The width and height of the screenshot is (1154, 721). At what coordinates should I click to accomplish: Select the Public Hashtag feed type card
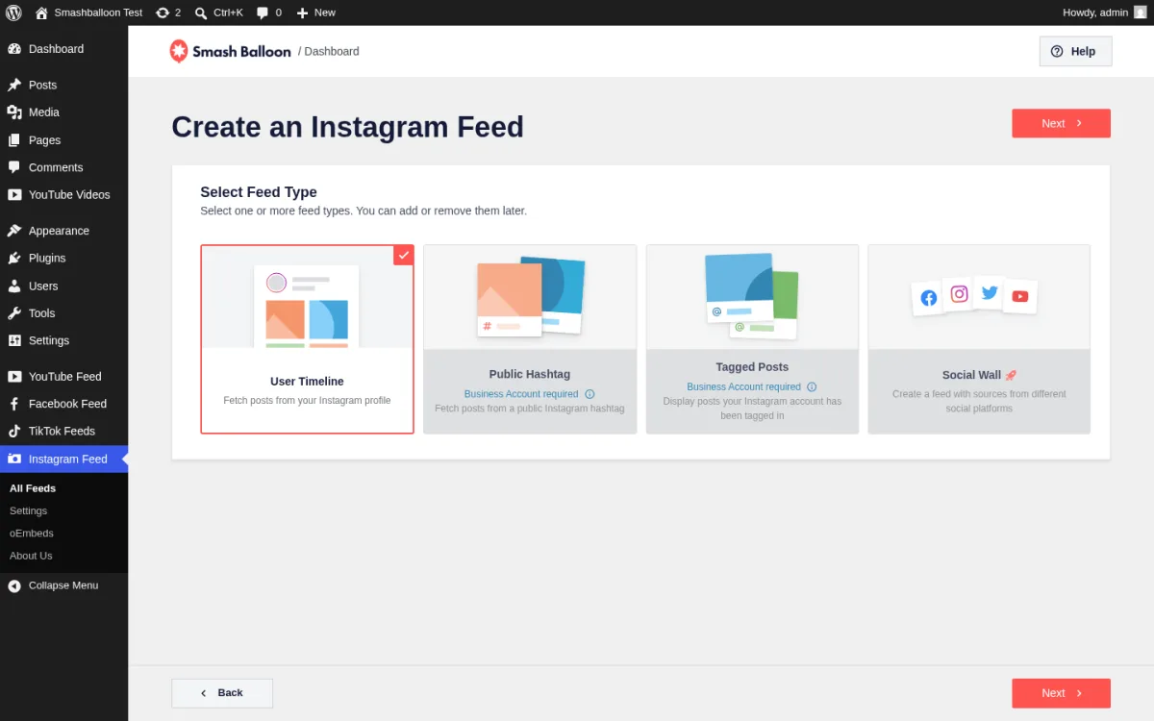click(530, 338)
